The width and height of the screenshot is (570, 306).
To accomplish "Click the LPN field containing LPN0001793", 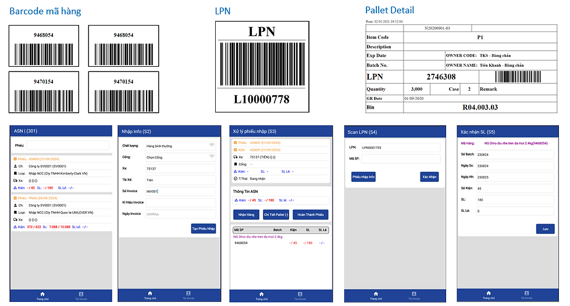I will click(x=401, y=147).
